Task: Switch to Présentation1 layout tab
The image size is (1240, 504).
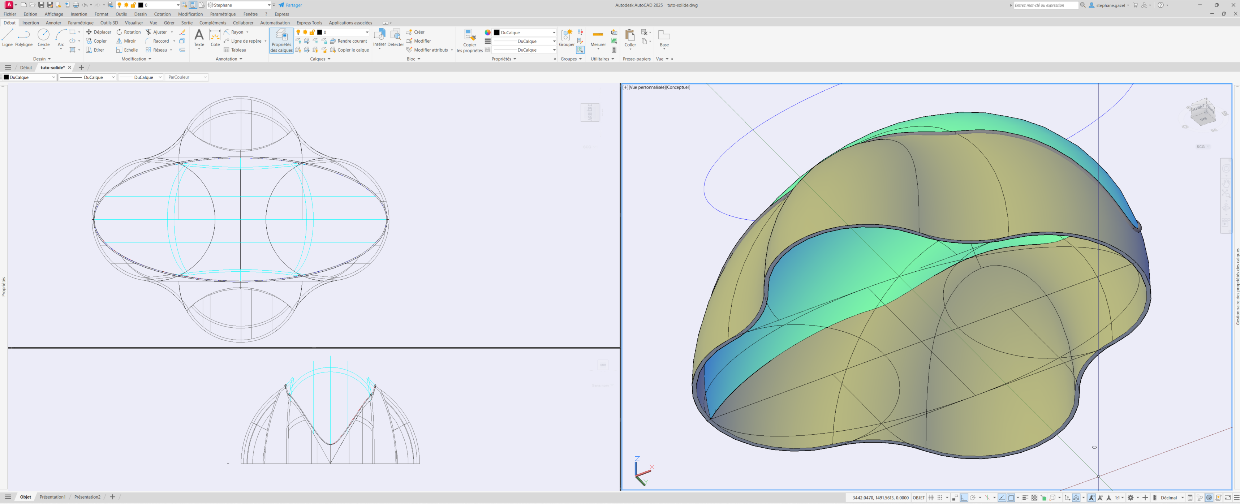Action: 52,497
